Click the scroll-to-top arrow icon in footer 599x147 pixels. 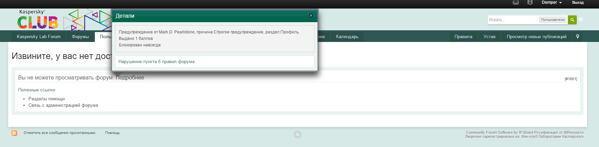(x=298, y=134)
